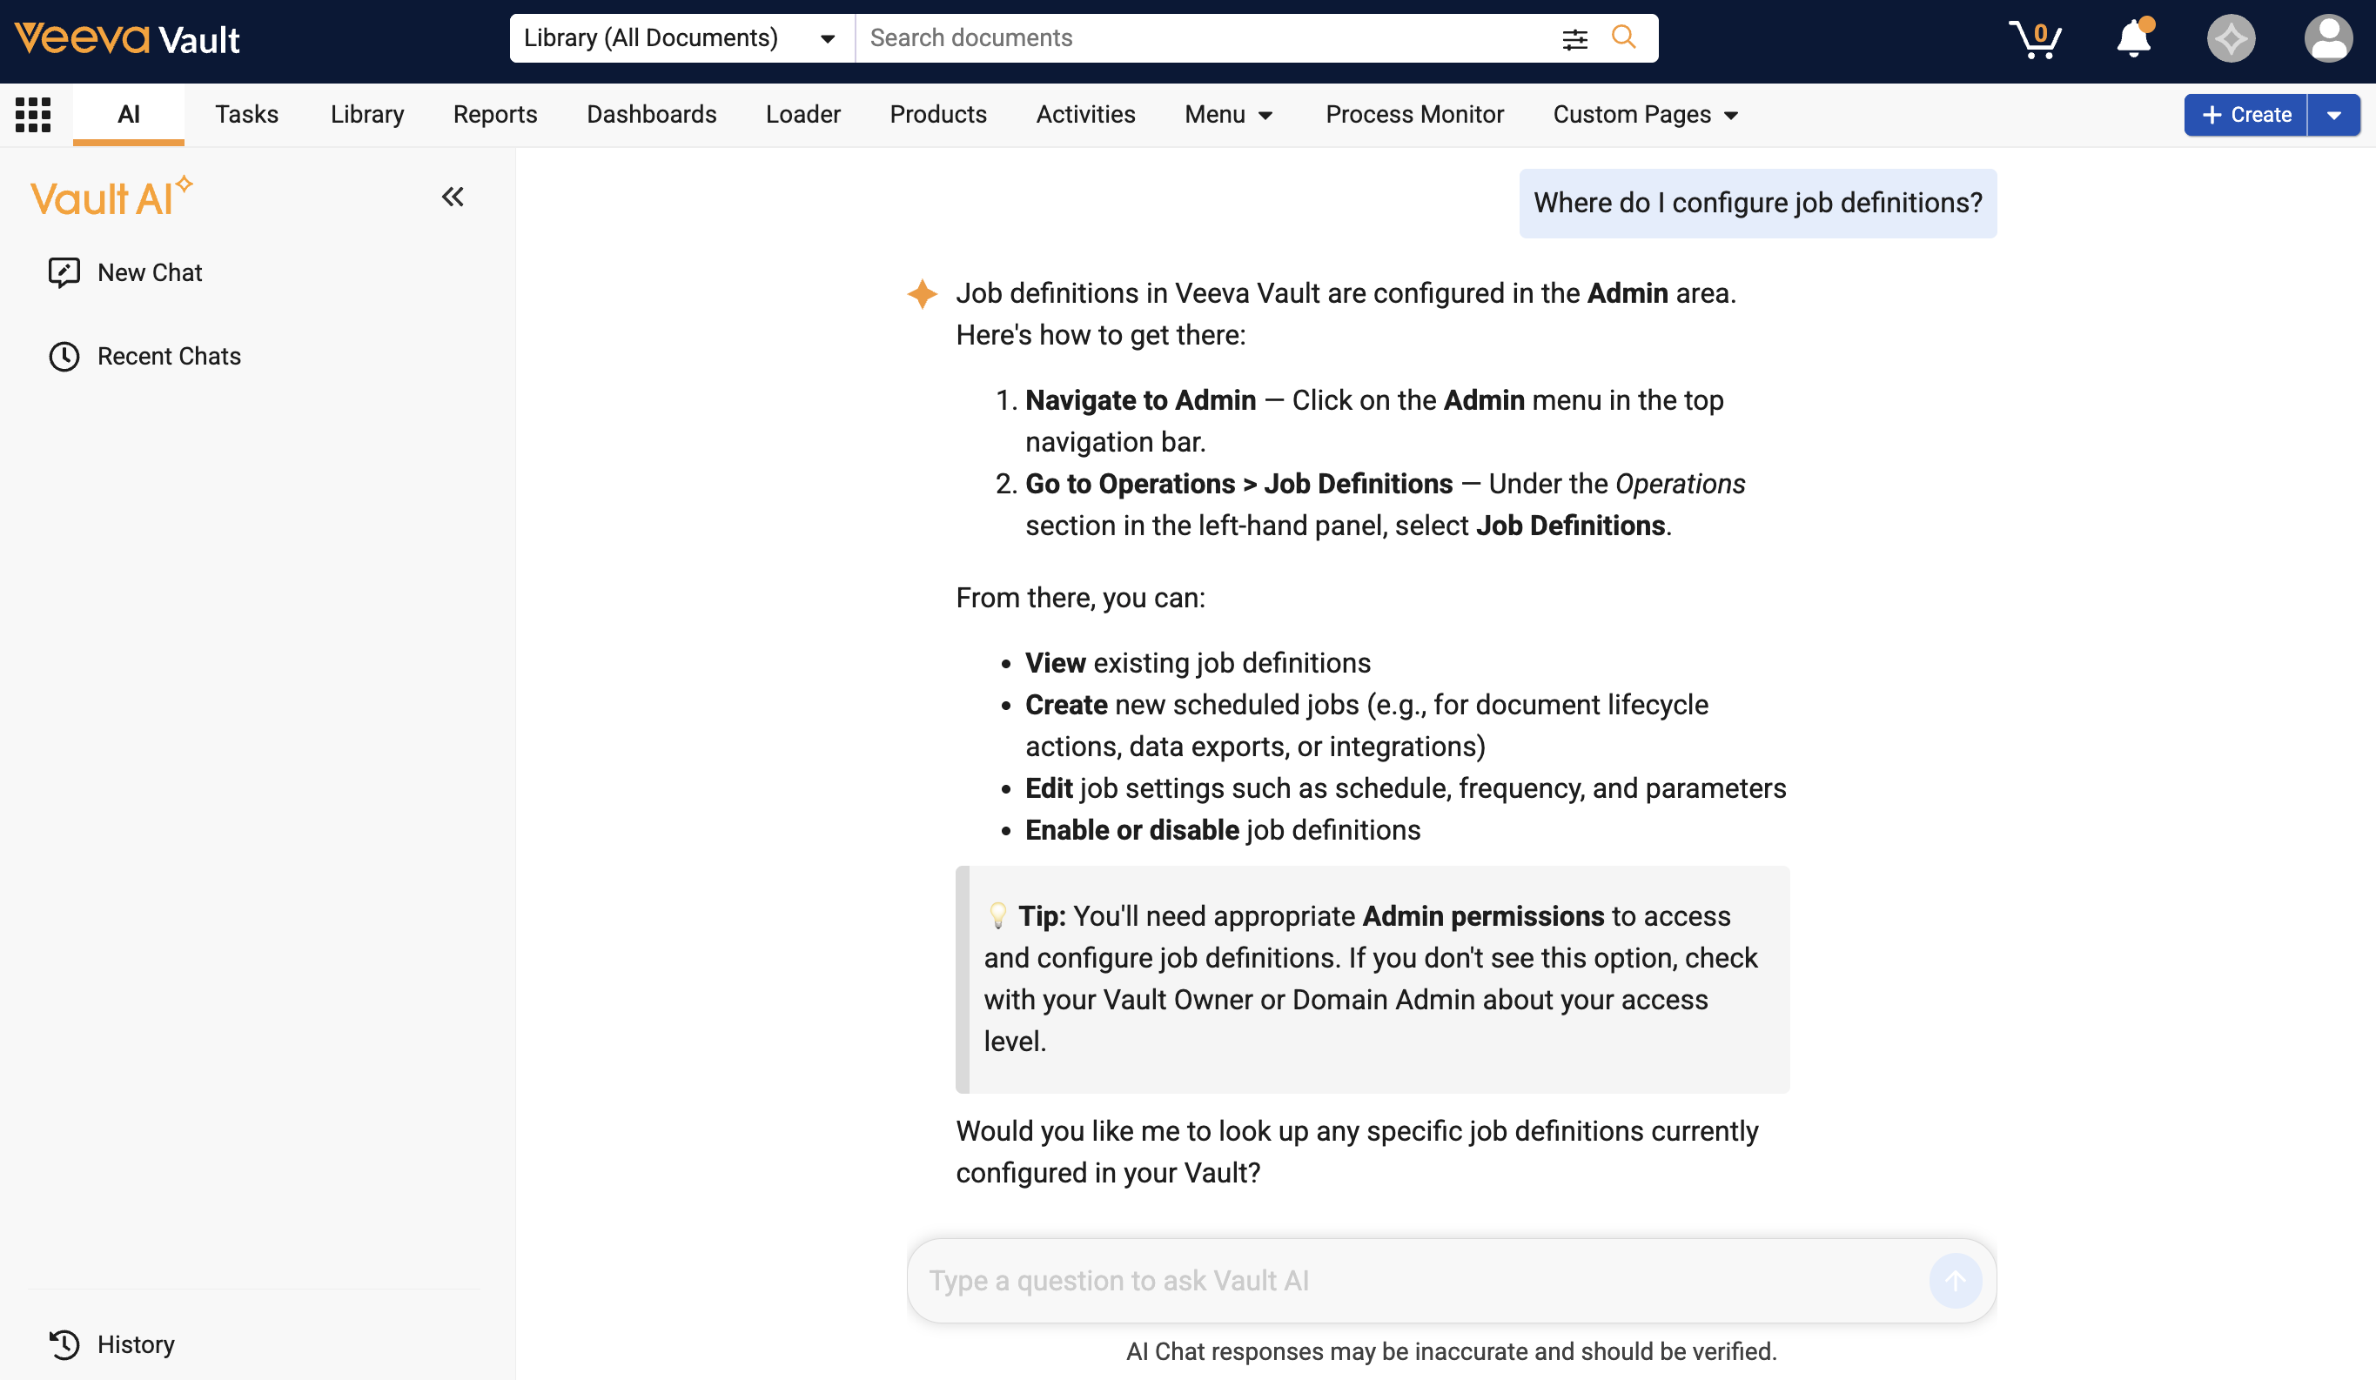
Task: Click the orange search magnifier icon
Action: pos(1624,37)
